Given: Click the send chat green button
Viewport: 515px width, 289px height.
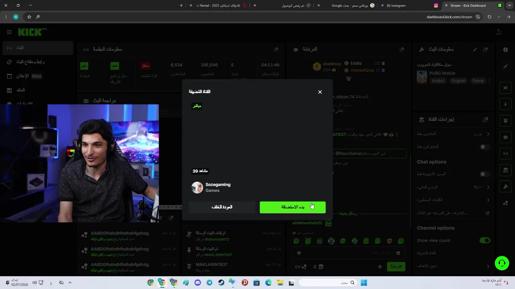Looking at the screenshot, I should (396, 267).
